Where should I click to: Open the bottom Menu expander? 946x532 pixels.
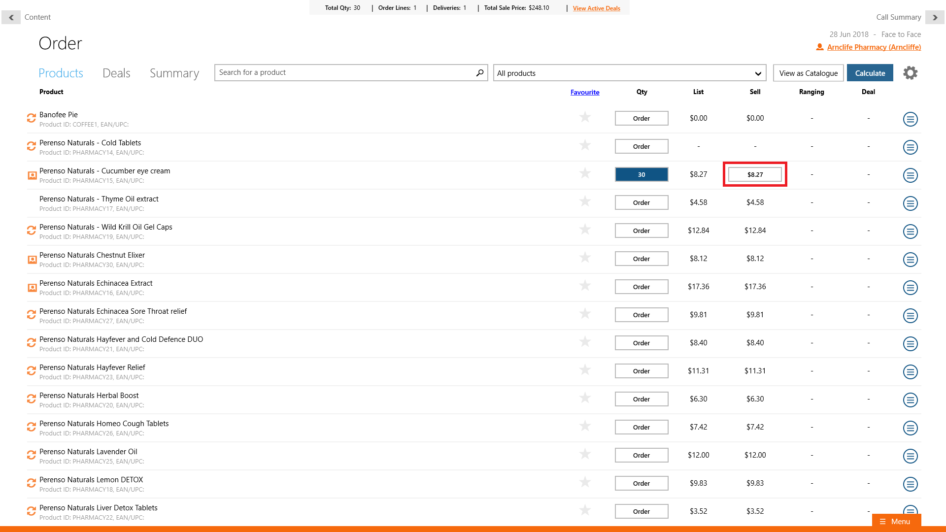[x=896, y=521]
